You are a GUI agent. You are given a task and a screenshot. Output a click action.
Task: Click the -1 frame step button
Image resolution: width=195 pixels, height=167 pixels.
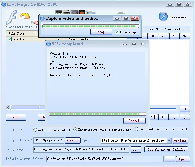click(185, 109)
